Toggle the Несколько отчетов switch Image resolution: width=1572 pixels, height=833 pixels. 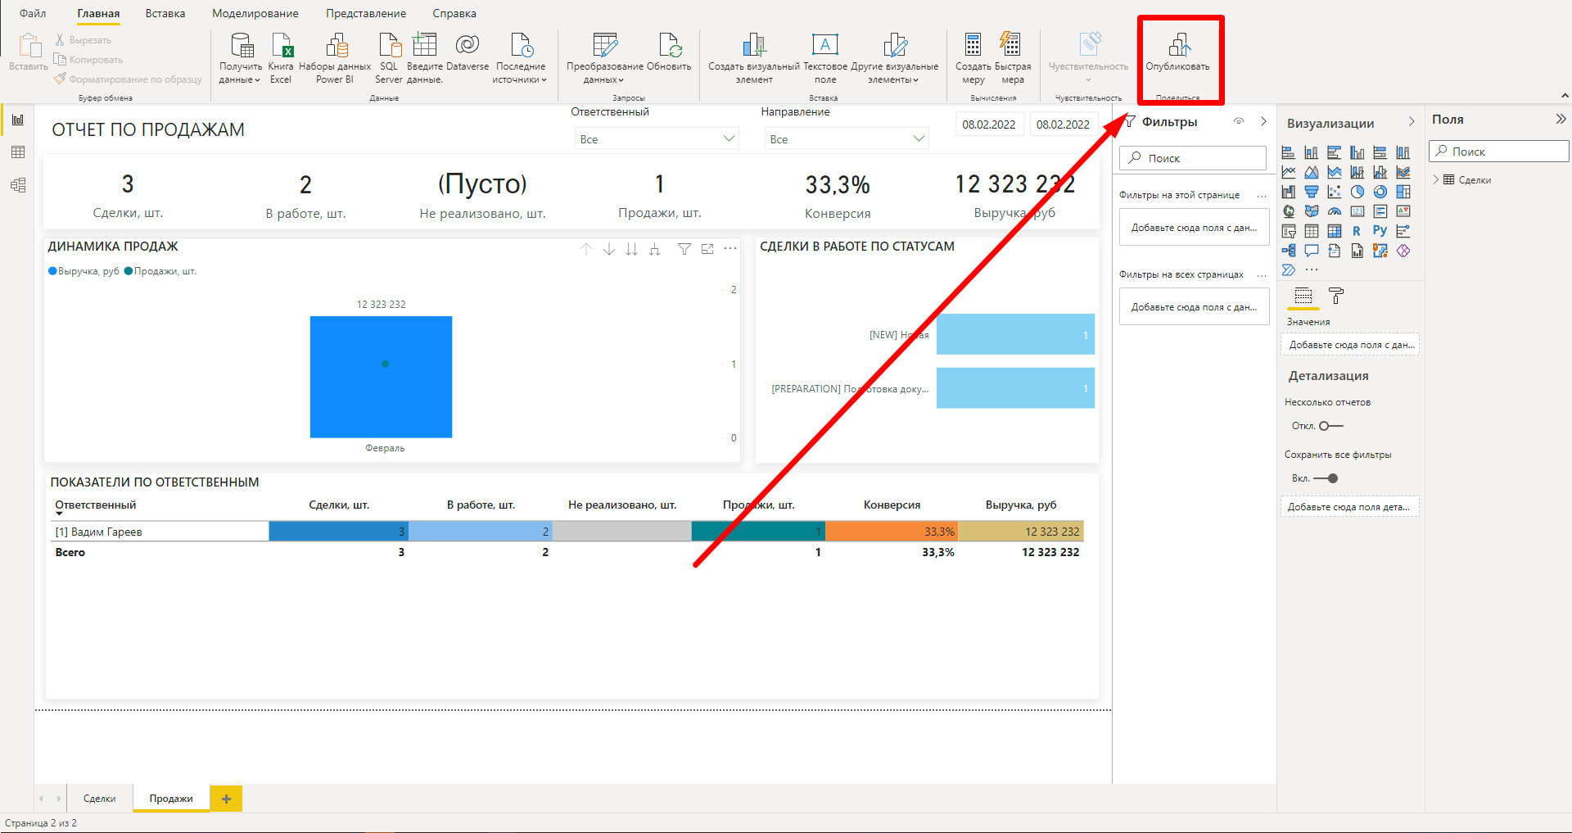click(1331, 426)
